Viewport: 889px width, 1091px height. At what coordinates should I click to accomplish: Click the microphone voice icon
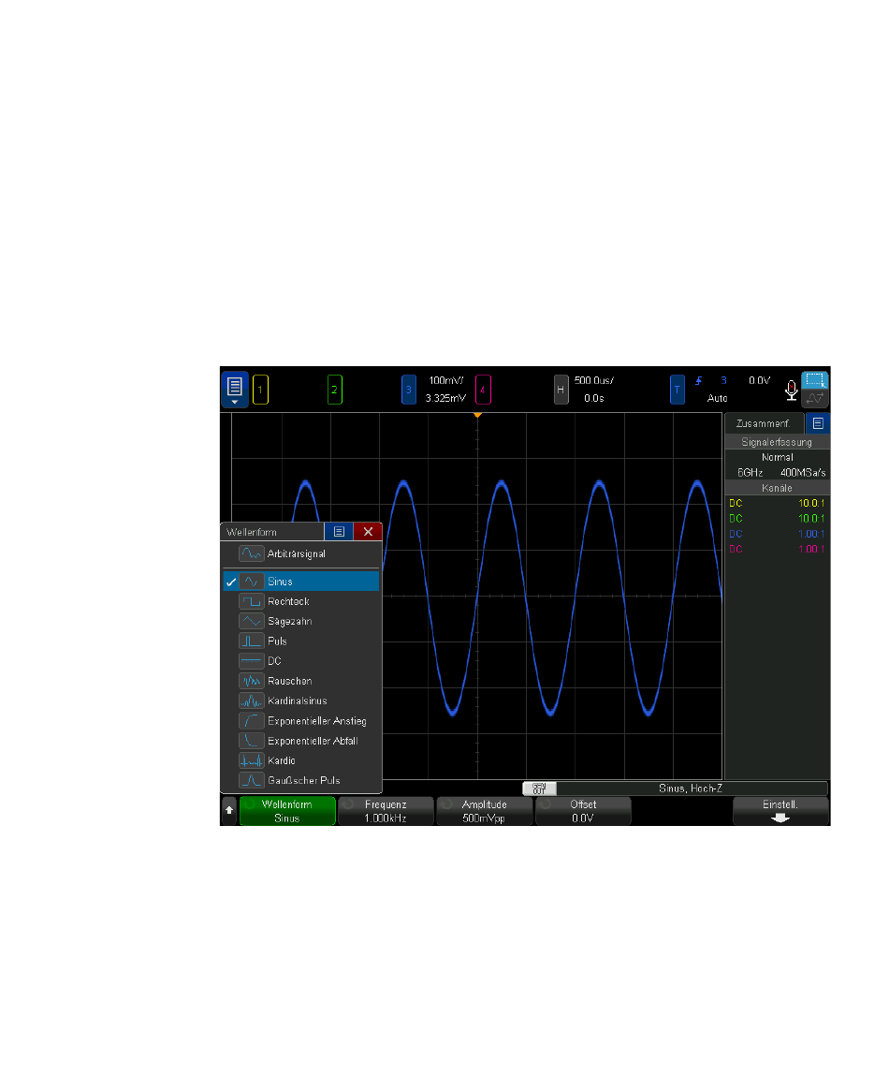[x=791, y=390]
